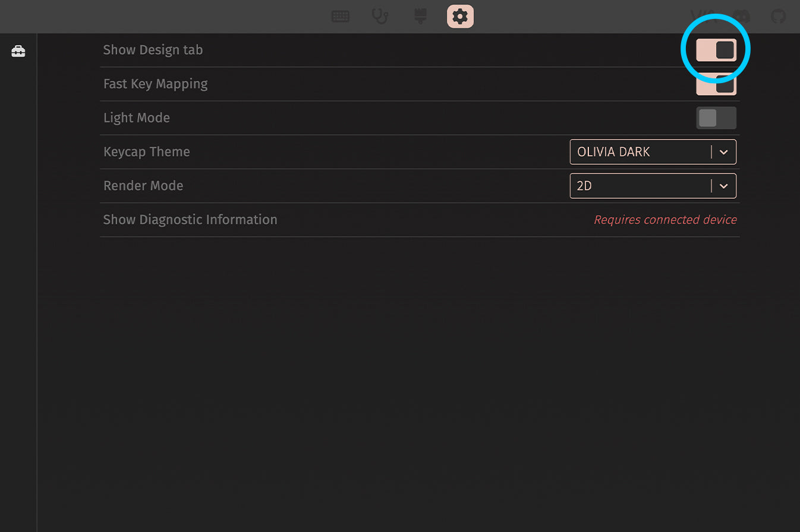This screenshot has width=800, height=532.
Task: Expand the Render Mode dropdown arrow
Action: pyautogui.click(x=723, y=186)
